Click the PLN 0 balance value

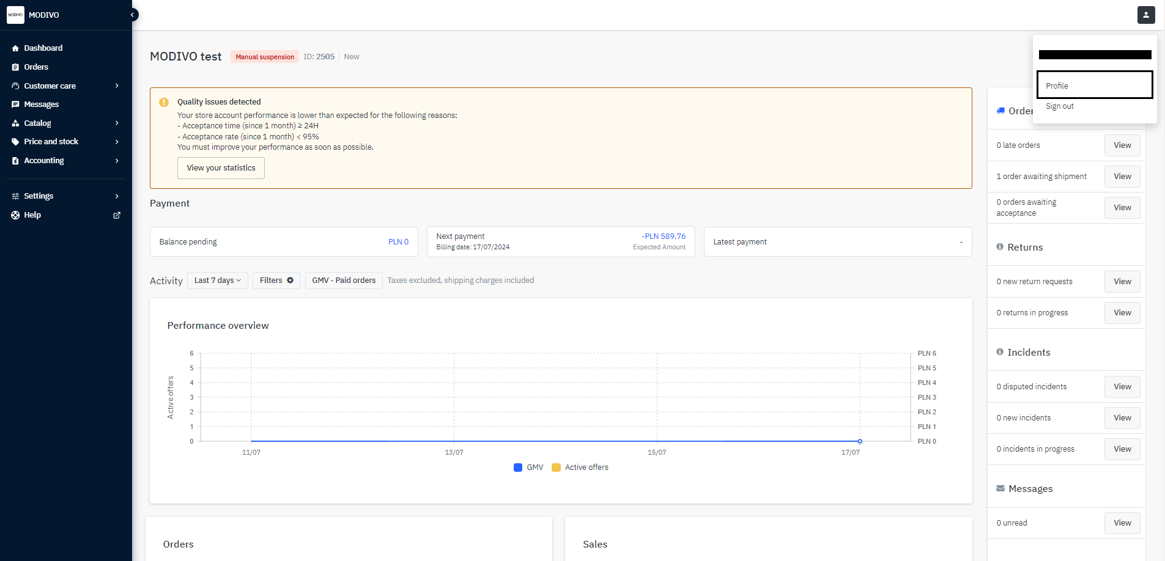pyautogui.click(x=398, y=242)
